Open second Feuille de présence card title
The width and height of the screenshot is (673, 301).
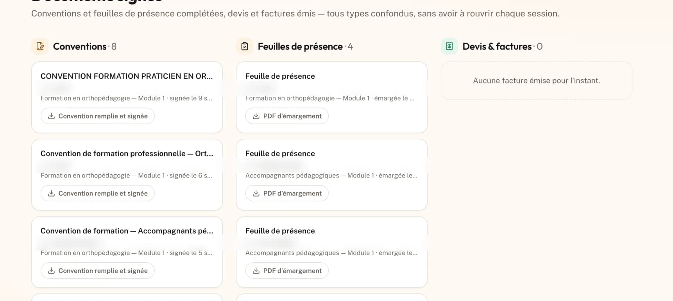(280, 154)
